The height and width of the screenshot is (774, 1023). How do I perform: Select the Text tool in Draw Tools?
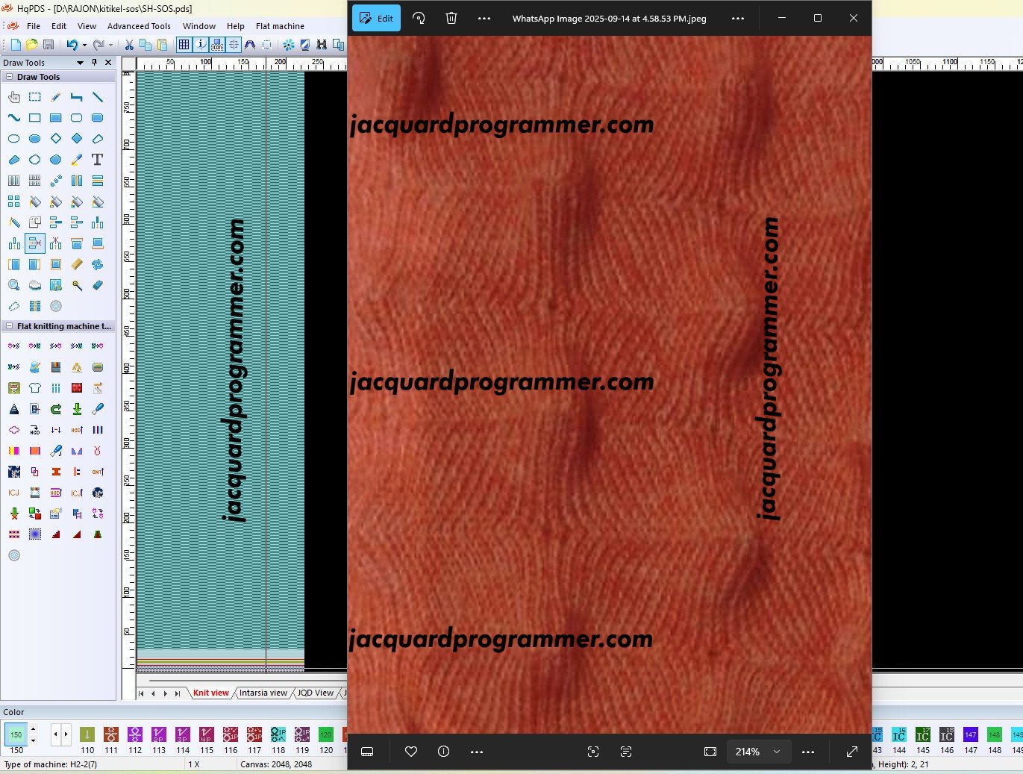[97, 160]
